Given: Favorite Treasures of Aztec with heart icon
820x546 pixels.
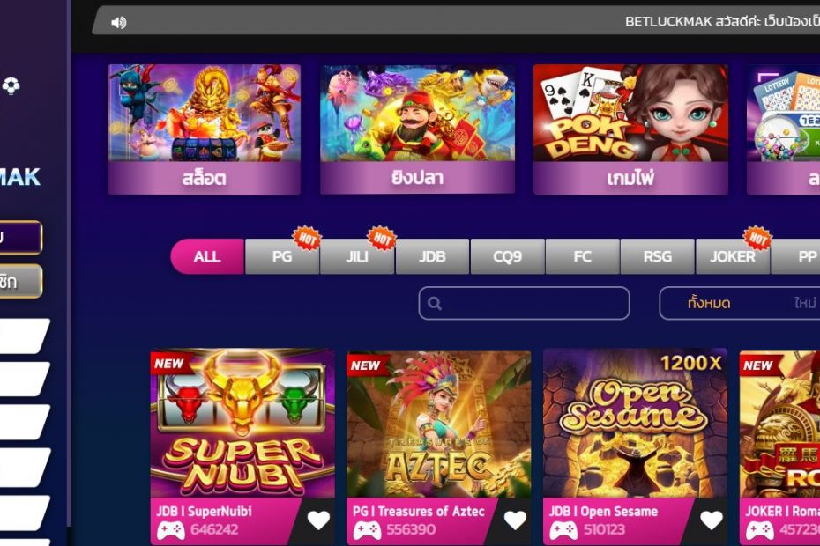Looking at the screenshot, I should pyautogui.click(x=515, y=520).
